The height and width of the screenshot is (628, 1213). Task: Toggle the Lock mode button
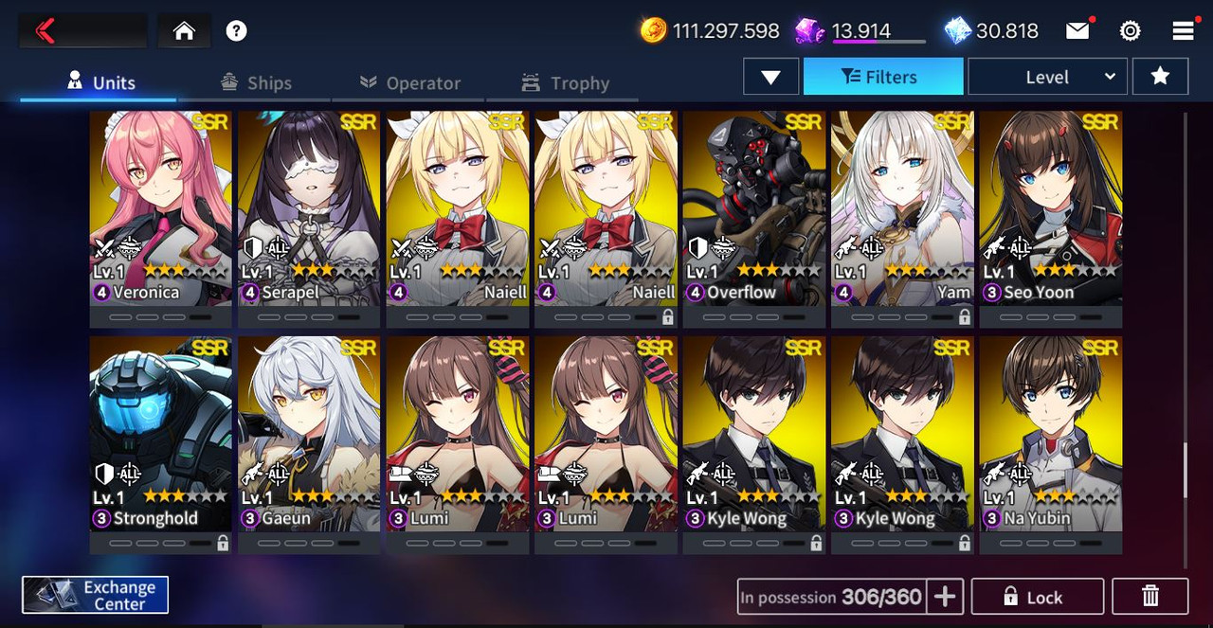point(1038,596)
